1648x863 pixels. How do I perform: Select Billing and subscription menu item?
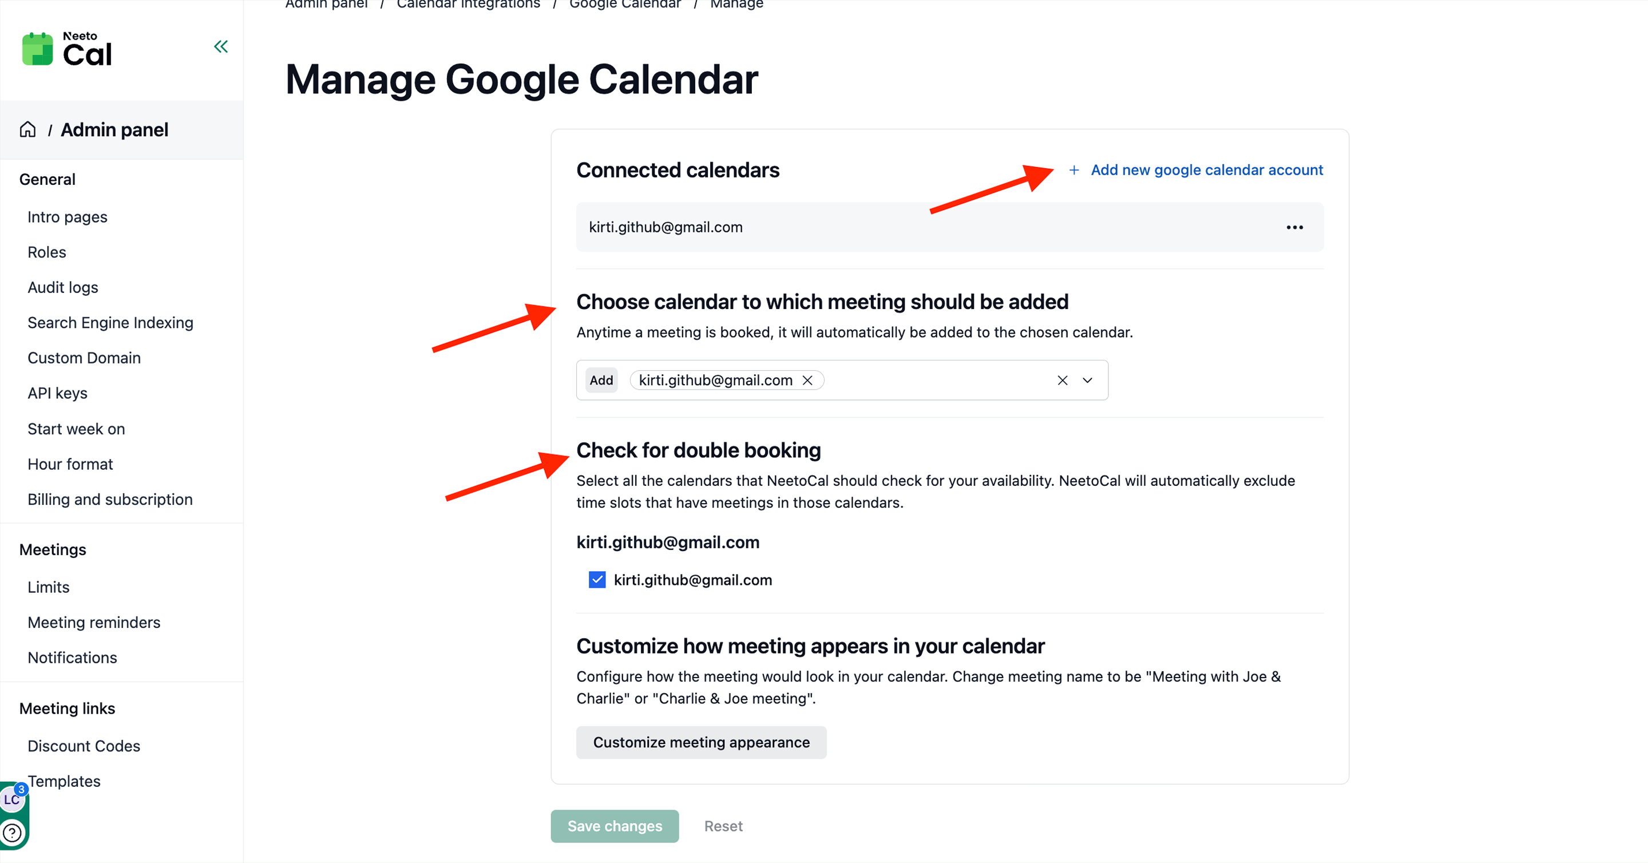coord(110,499)
